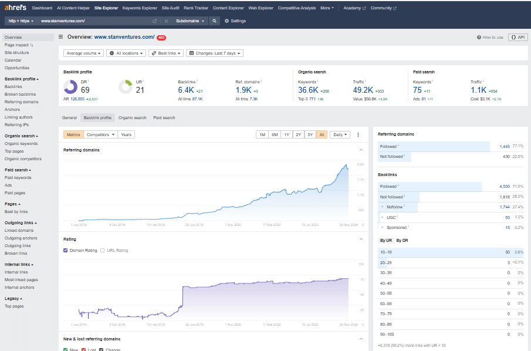Screen dimensions: 531x351
Task: Open the Subdomains mode dropdown
Action: tap(190, 21)
